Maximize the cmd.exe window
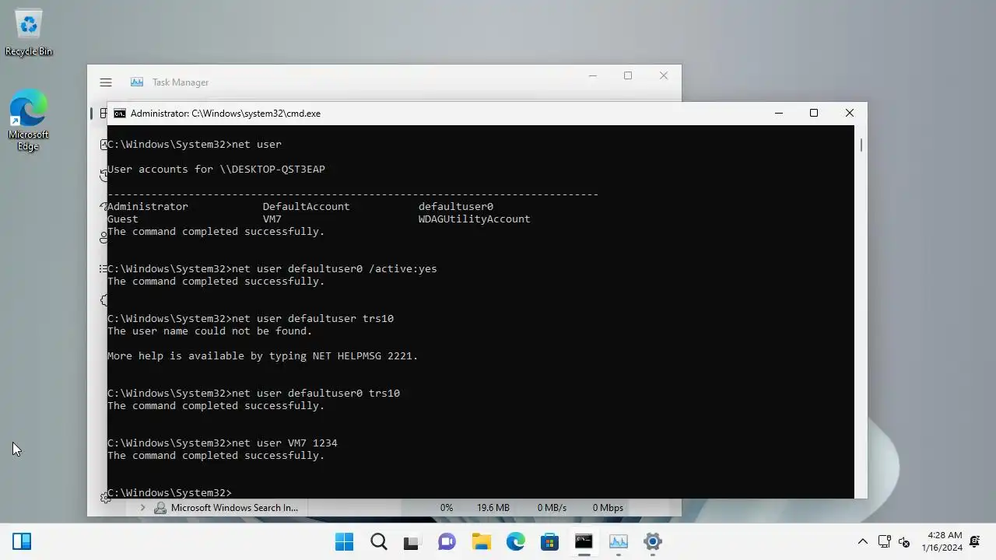The image size is (996, 560). (814, 114)
